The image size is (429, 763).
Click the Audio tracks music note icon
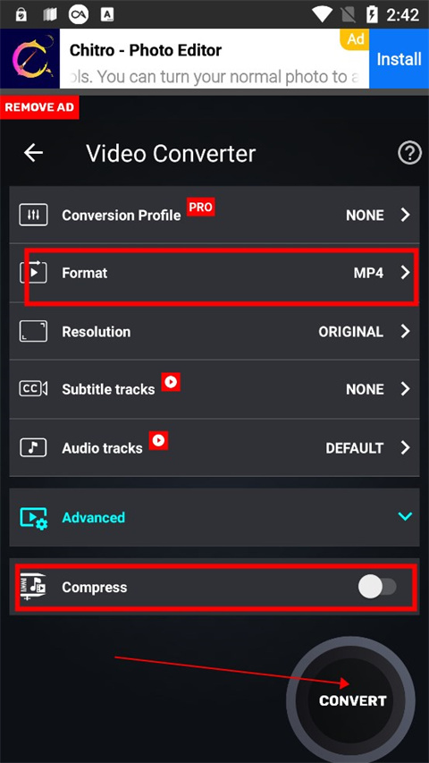(33, 447)
